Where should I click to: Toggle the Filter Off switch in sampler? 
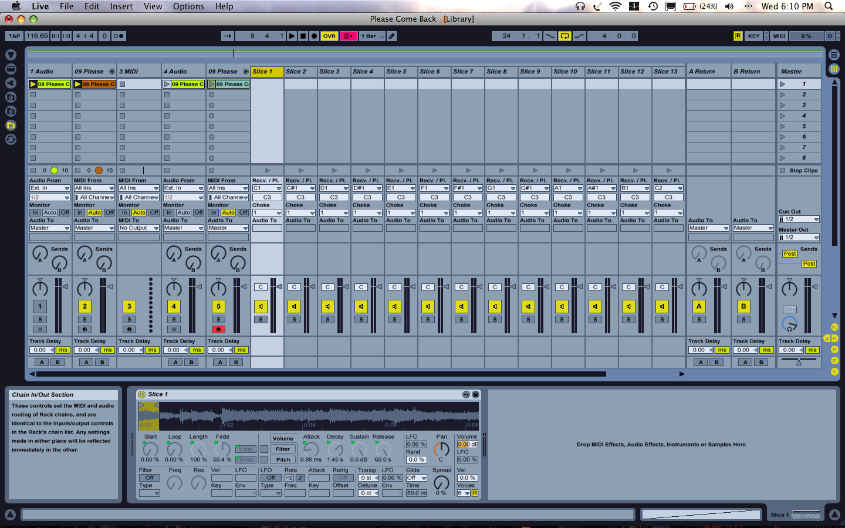point(149,478)
